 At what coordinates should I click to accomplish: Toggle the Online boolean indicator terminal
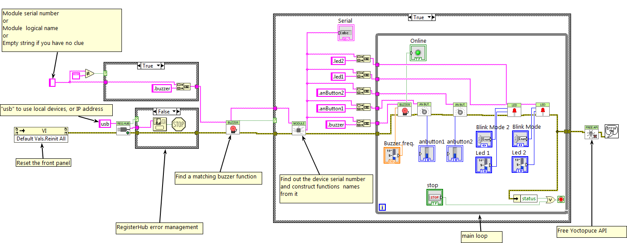(418, 53)
